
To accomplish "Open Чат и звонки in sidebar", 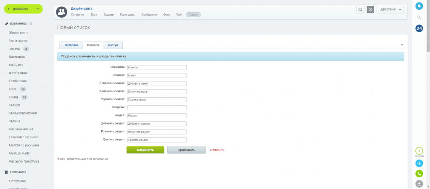I will coord(18,41).
